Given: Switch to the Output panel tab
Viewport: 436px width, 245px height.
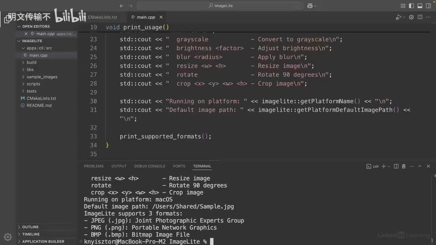Looking at the screenshot, I should coord(119,166).
